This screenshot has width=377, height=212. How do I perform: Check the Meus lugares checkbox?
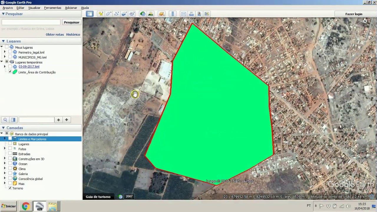click(7, 47)
